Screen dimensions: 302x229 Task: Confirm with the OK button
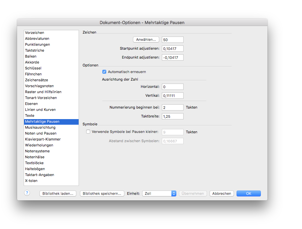(248, 193)
